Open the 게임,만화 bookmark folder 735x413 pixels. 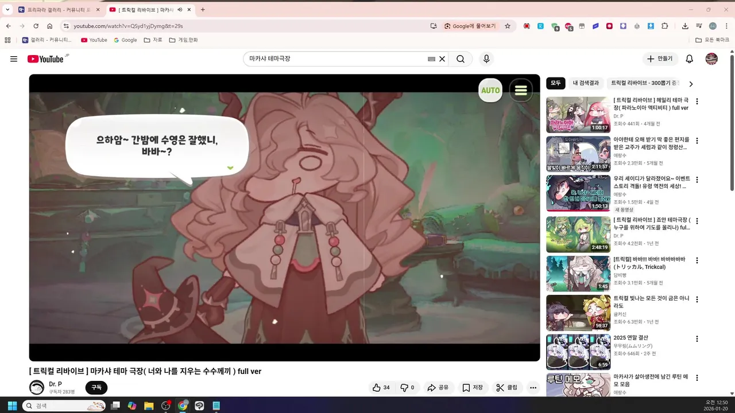click(x=183, y=40)
